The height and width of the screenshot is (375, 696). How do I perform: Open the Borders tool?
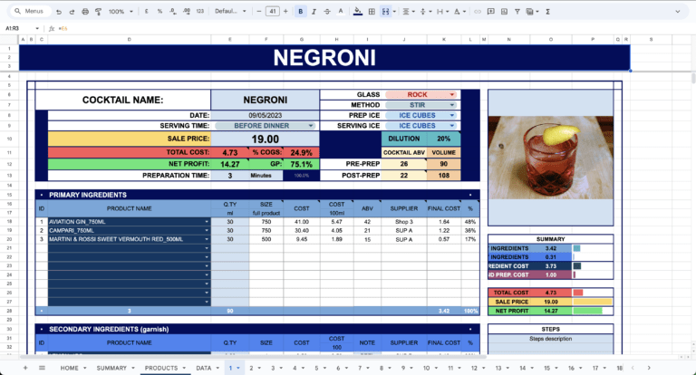(x=372, y=12)
